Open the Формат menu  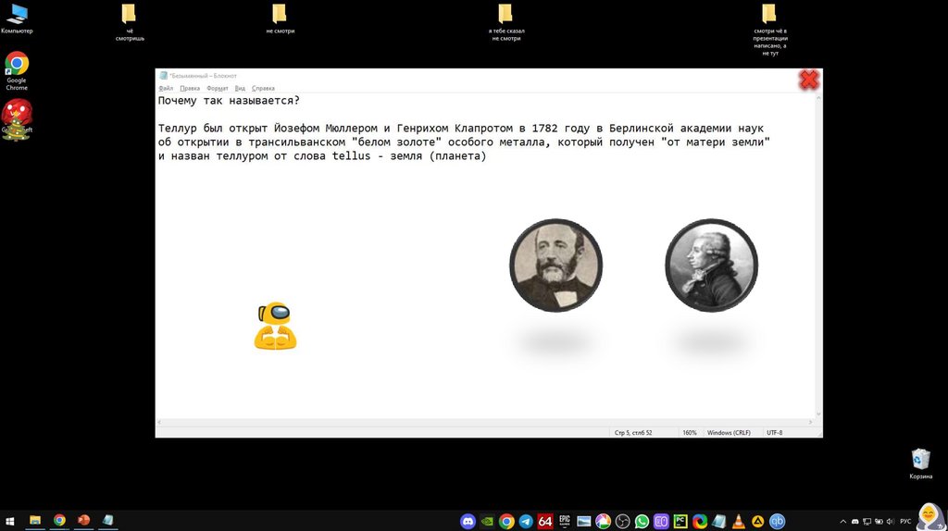(x=218, y=88)
